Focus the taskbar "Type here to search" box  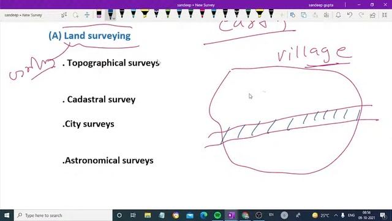coord(63,215)
